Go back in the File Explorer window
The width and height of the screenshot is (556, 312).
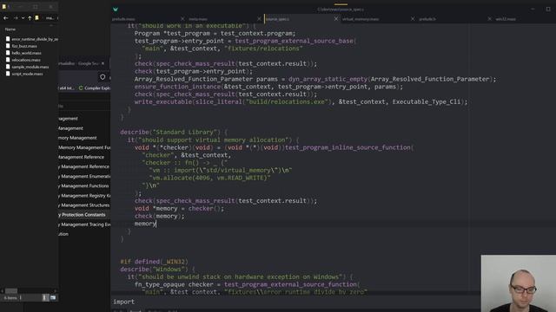click(x=6, y=17)
